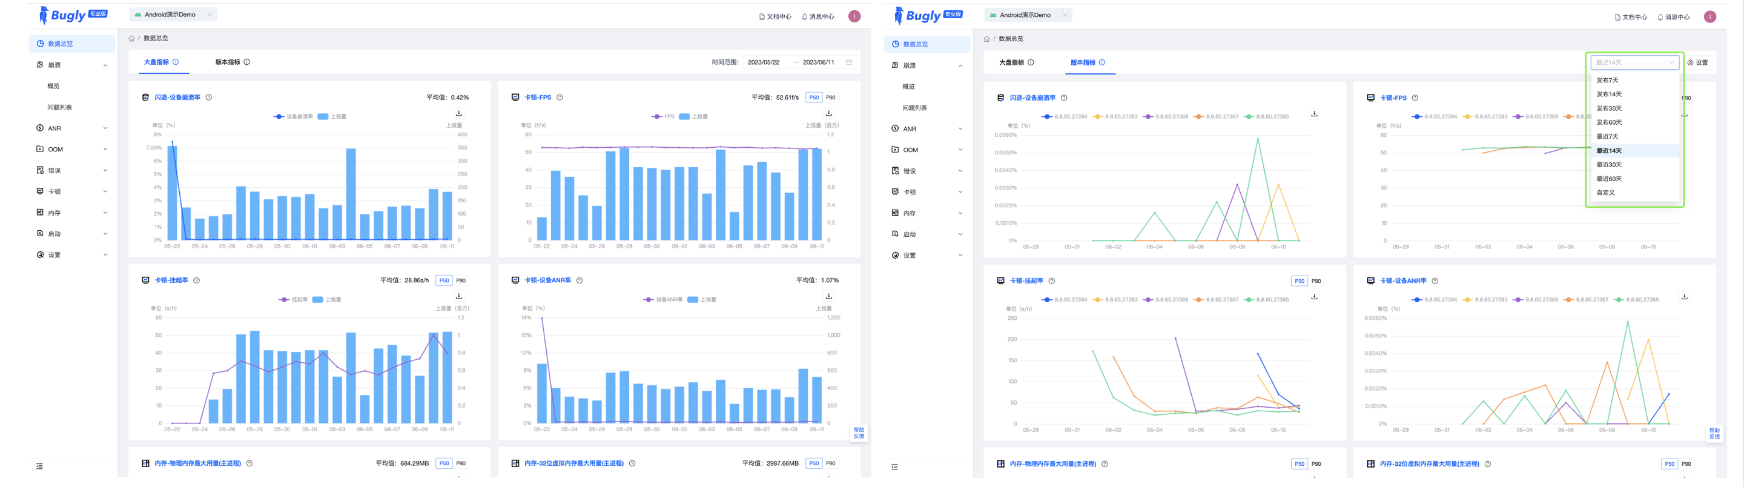The height and width of the screenshot is (487, 1744).
Task: Open 消息中心 in left screenshot header
Action: point(818,16)
